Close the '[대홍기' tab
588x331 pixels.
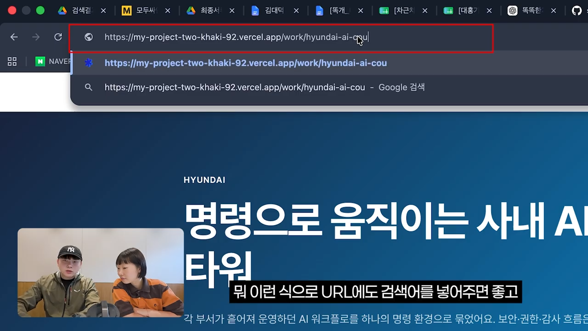point(489,11)
